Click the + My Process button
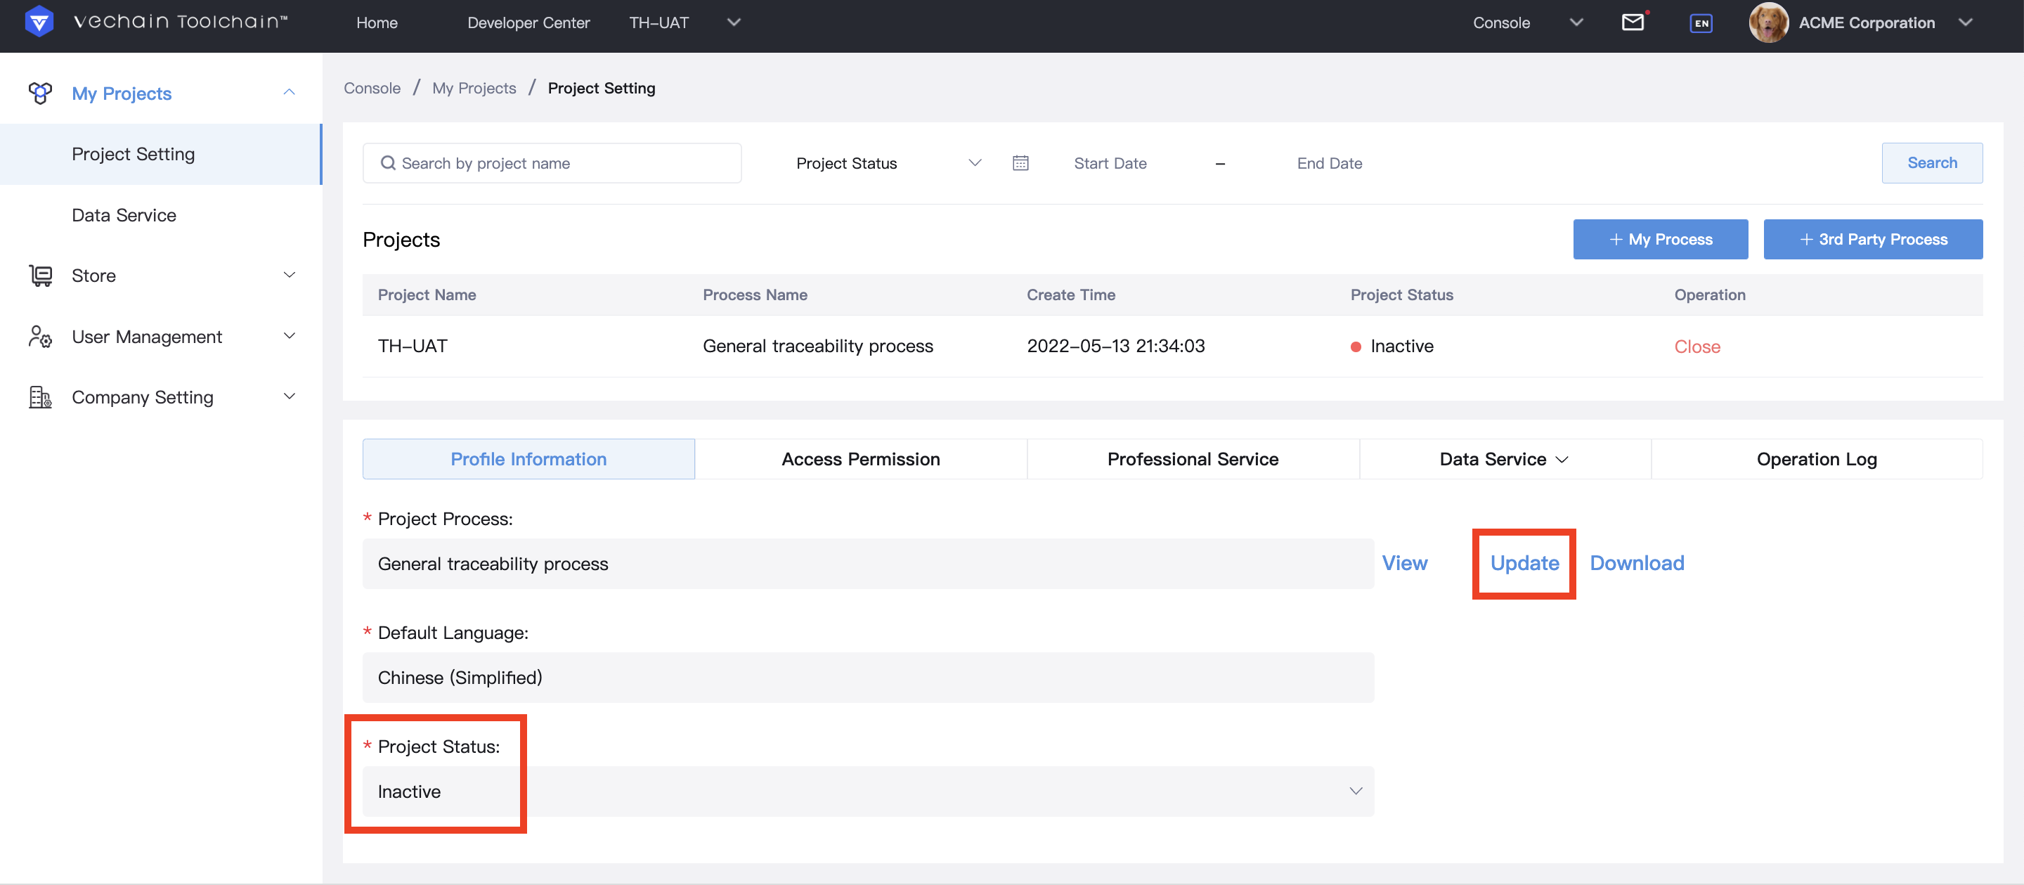Screen dimensions: 2024x885 (x=1660, y=239)
